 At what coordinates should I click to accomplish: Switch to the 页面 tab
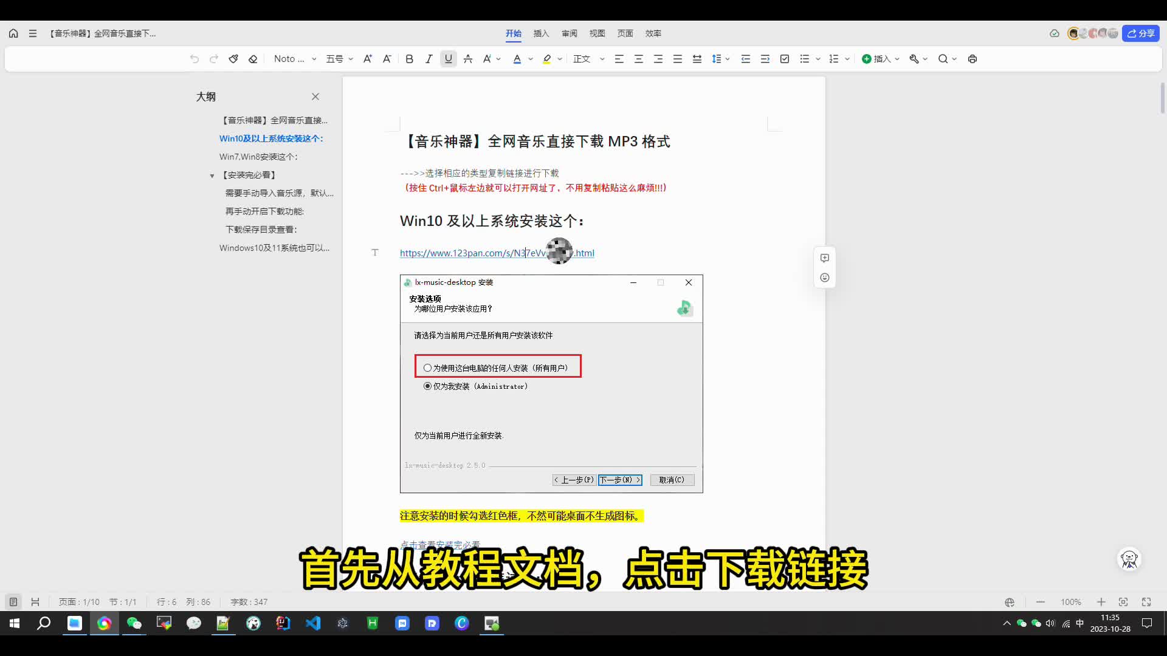[625, 33]
